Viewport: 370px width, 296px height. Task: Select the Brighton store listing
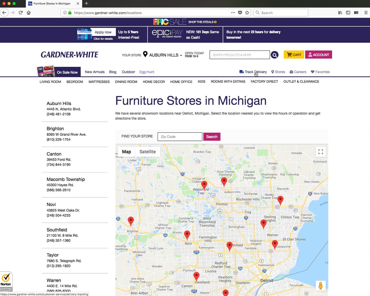click(x=75, y=134)
